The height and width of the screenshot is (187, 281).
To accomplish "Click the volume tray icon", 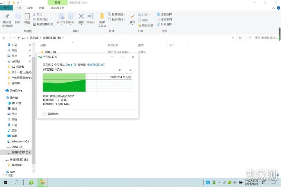I will pyautogui.click(x=235, y=183).
